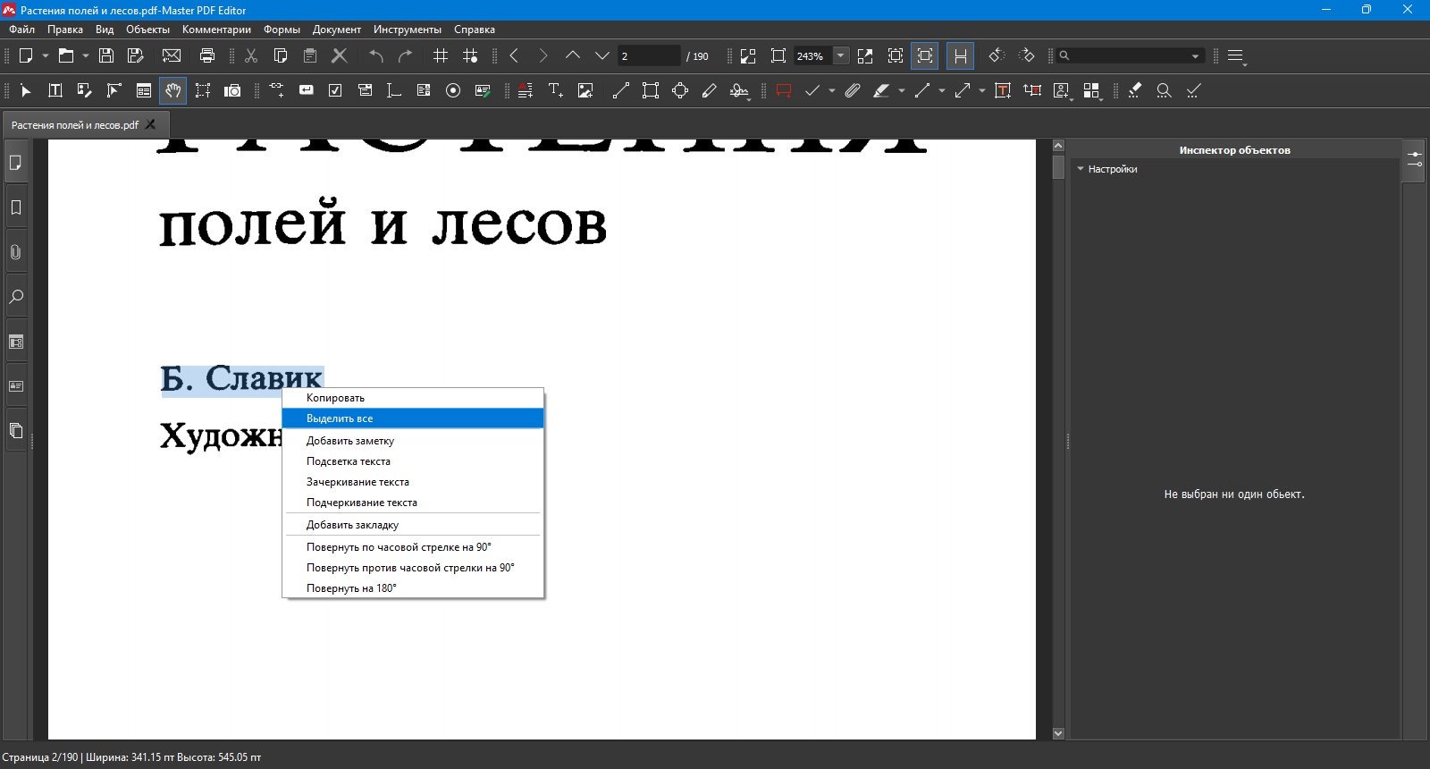Click the Print icon in the toolbar
Image resolution: width=1430 pixels, height=769 pixels.
[207, 55]
